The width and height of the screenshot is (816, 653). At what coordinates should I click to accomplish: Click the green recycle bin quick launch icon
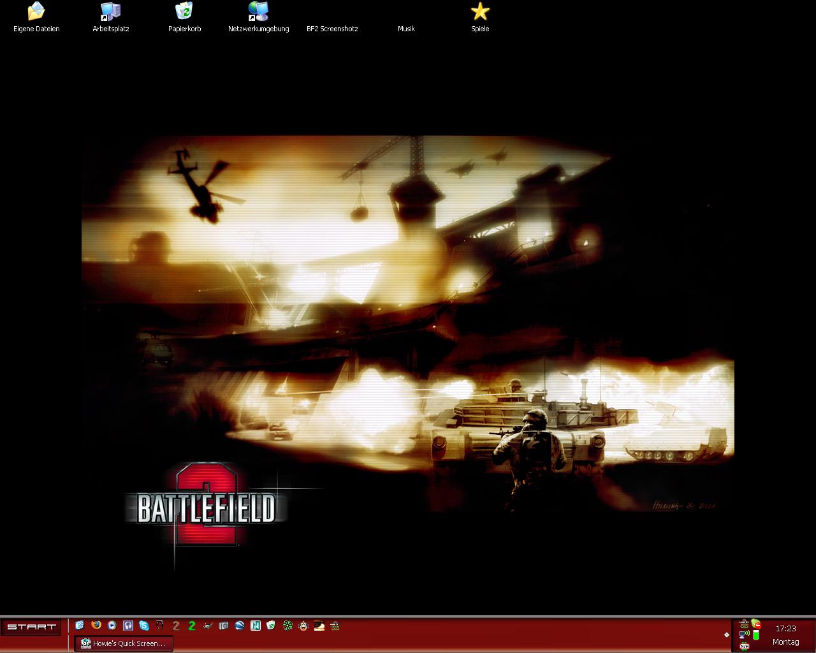[x=271, y=626]
